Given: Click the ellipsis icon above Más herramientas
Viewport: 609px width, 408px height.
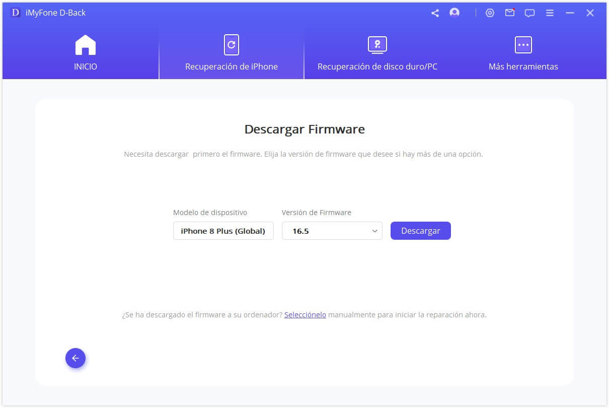Looking at the screenshot, I should tap(523, 44).
